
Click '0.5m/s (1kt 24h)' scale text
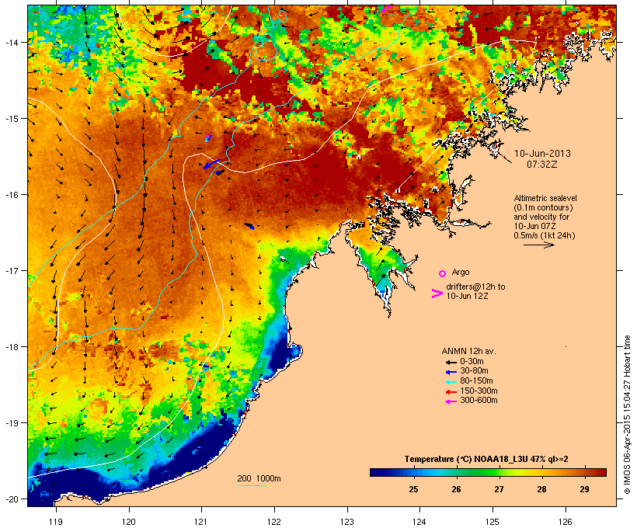point(545,235)
